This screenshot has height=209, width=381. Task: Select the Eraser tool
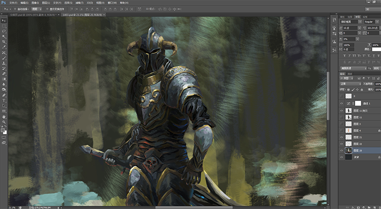4,74
